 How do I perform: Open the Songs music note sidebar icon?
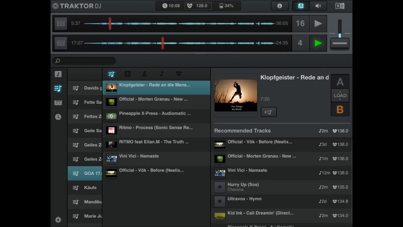tap(58, 74)
